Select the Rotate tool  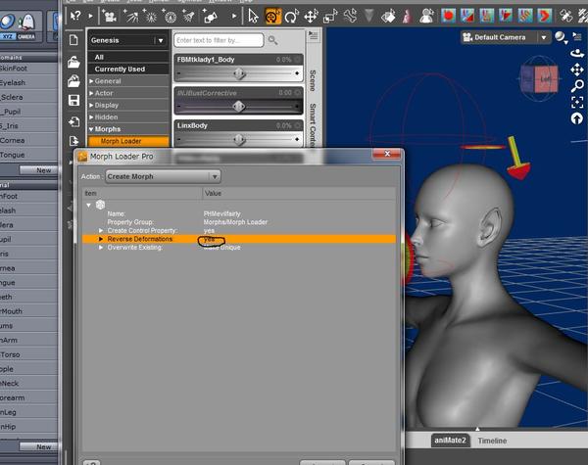291,16
